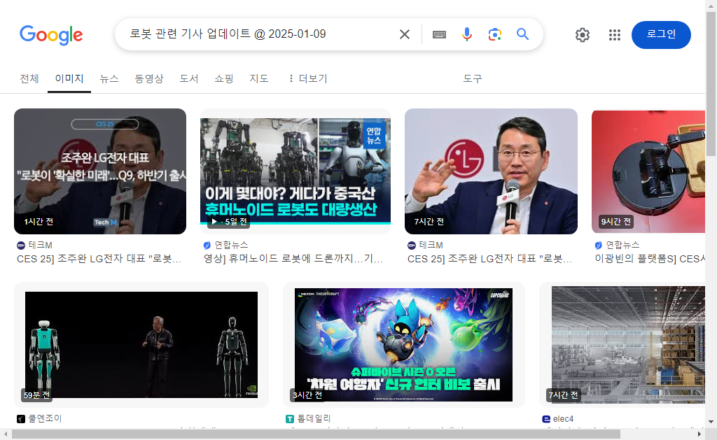
Task: Open quick settings gear icon
Action: point(582,35)
